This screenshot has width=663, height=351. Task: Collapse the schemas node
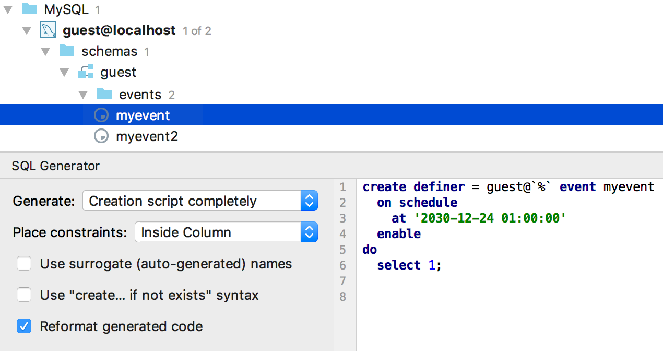point(46,52)
